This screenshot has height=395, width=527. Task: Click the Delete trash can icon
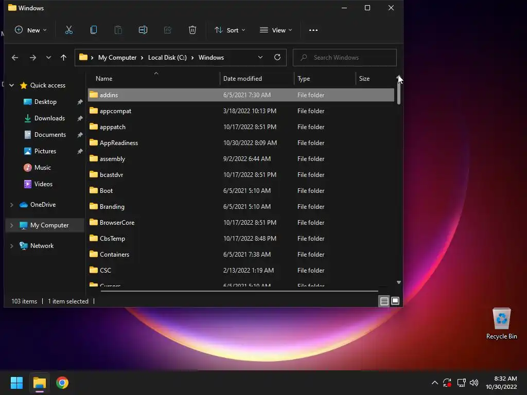pos(192,30)
